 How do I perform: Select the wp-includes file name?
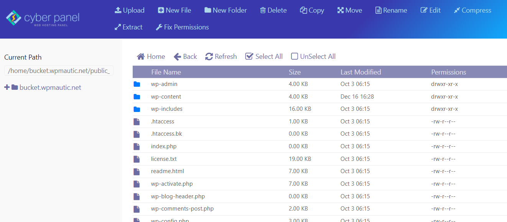pyautogui.click(x=167, y=109)
